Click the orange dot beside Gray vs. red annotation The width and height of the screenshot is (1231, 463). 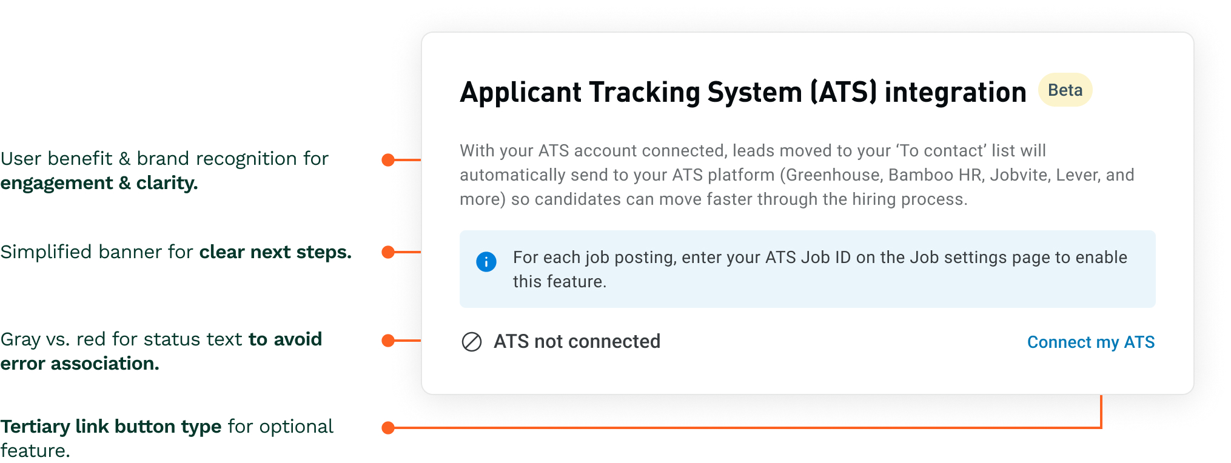(388, 341)
